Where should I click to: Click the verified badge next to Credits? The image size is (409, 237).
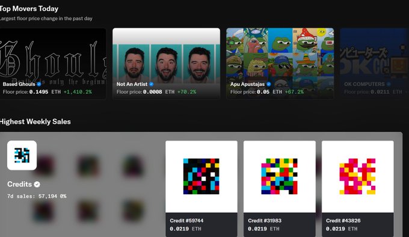(37, 184)
